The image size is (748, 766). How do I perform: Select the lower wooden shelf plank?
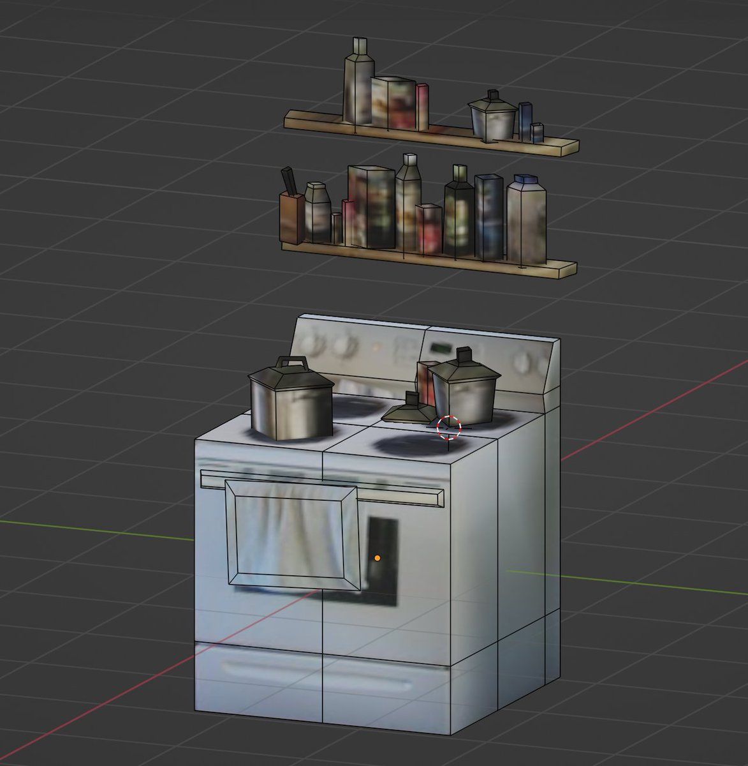coord(429,259)
